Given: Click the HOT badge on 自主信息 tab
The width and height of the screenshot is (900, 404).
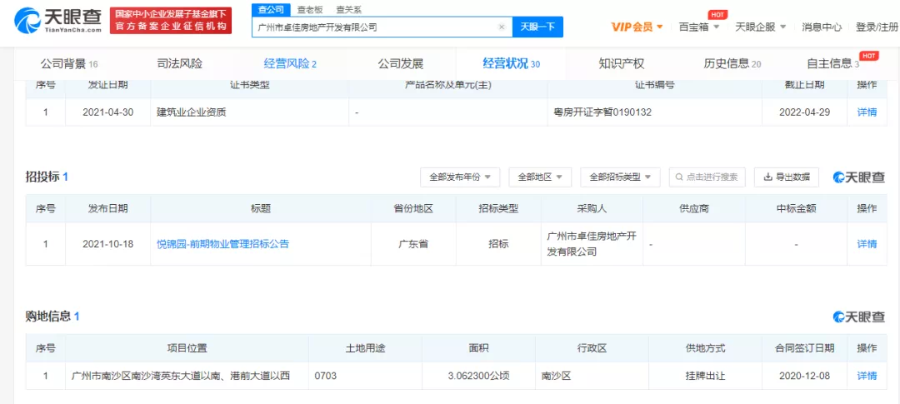Looking at the screenshot, I should click(869, 55).
